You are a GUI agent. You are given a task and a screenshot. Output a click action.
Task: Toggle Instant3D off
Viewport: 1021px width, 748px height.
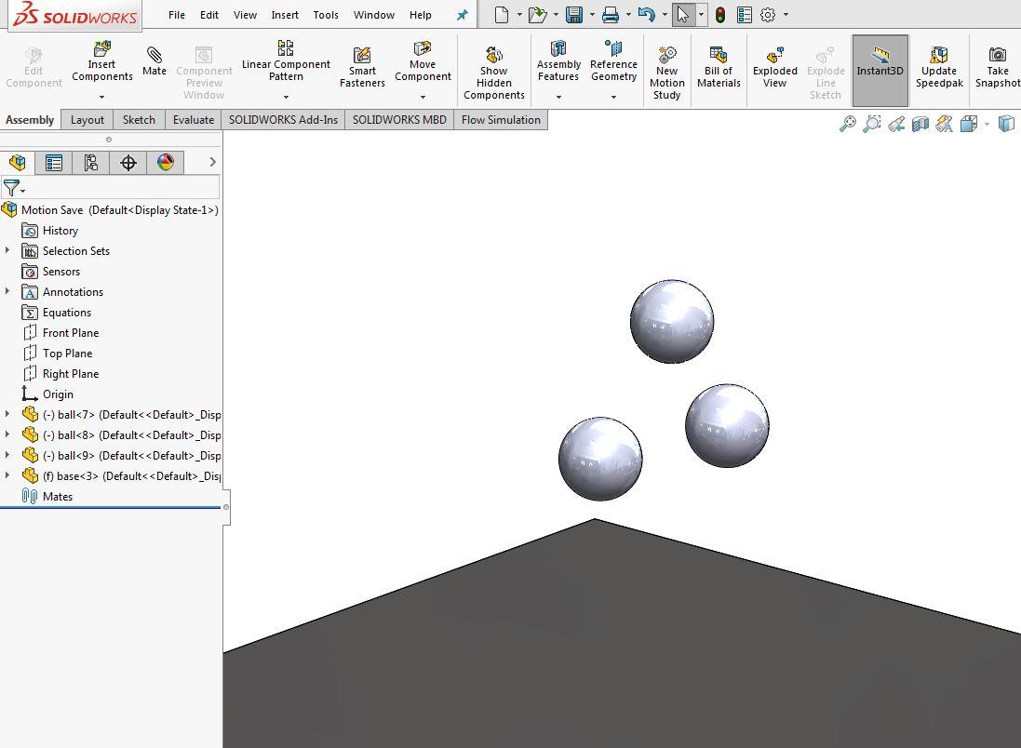880,70
